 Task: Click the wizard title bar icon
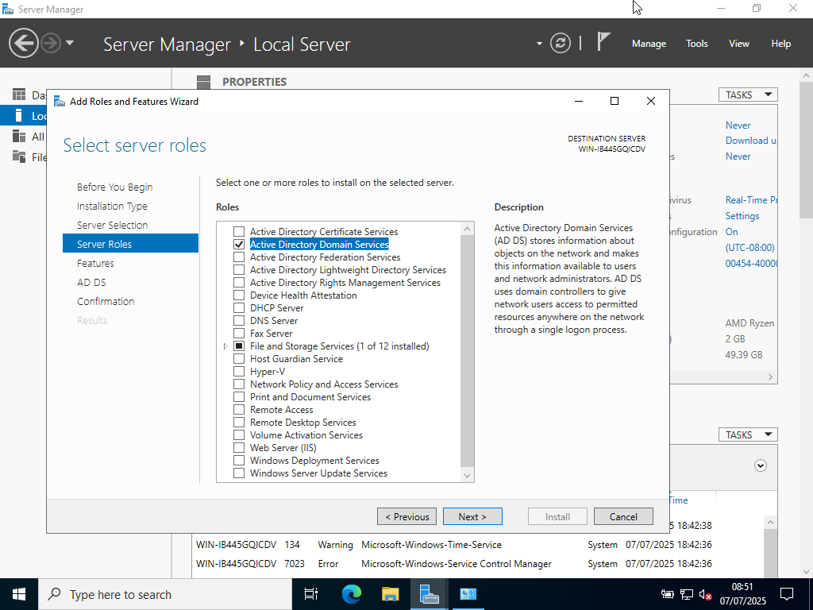tap(60, 101)
